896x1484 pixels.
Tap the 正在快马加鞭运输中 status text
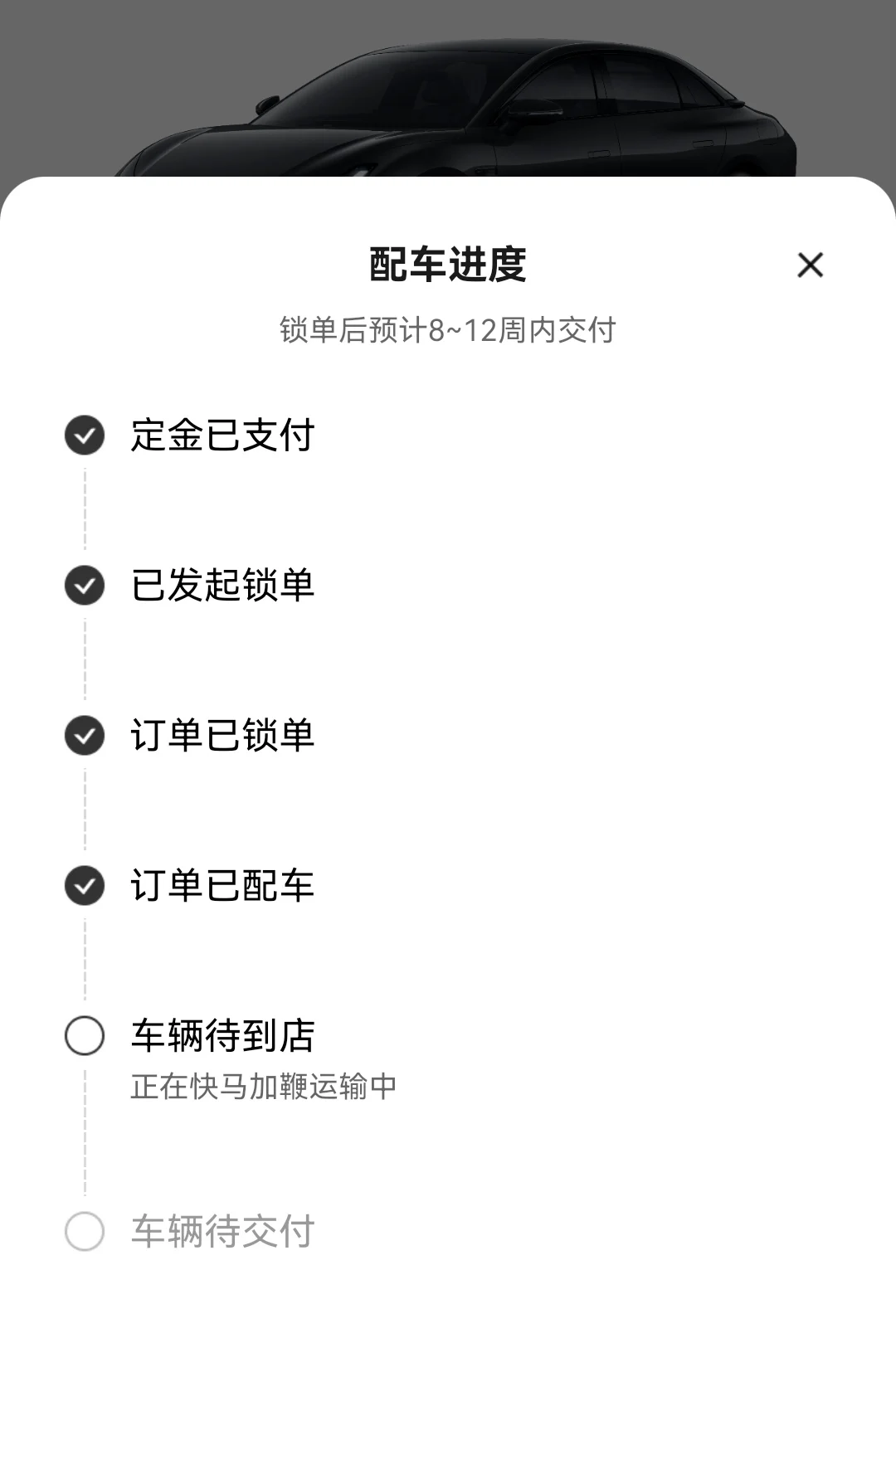pyautogui.click(x=264, y=1086)
